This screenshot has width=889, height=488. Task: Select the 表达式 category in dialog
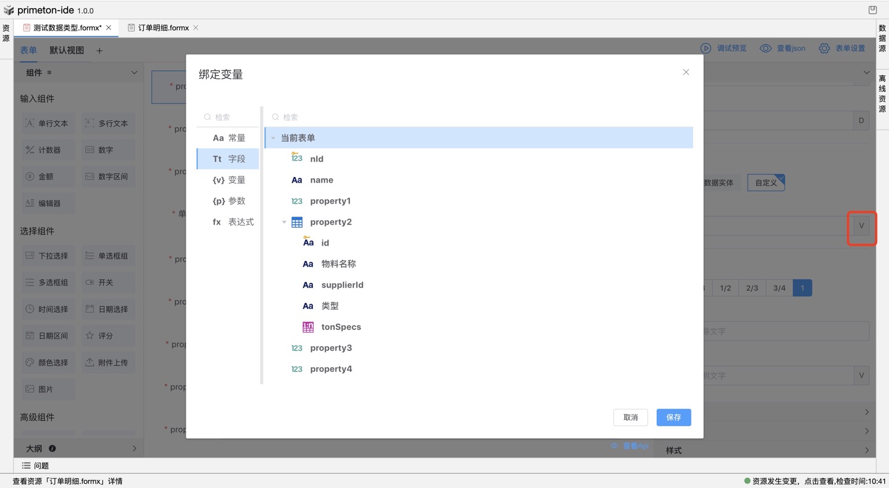coord(233,222)
